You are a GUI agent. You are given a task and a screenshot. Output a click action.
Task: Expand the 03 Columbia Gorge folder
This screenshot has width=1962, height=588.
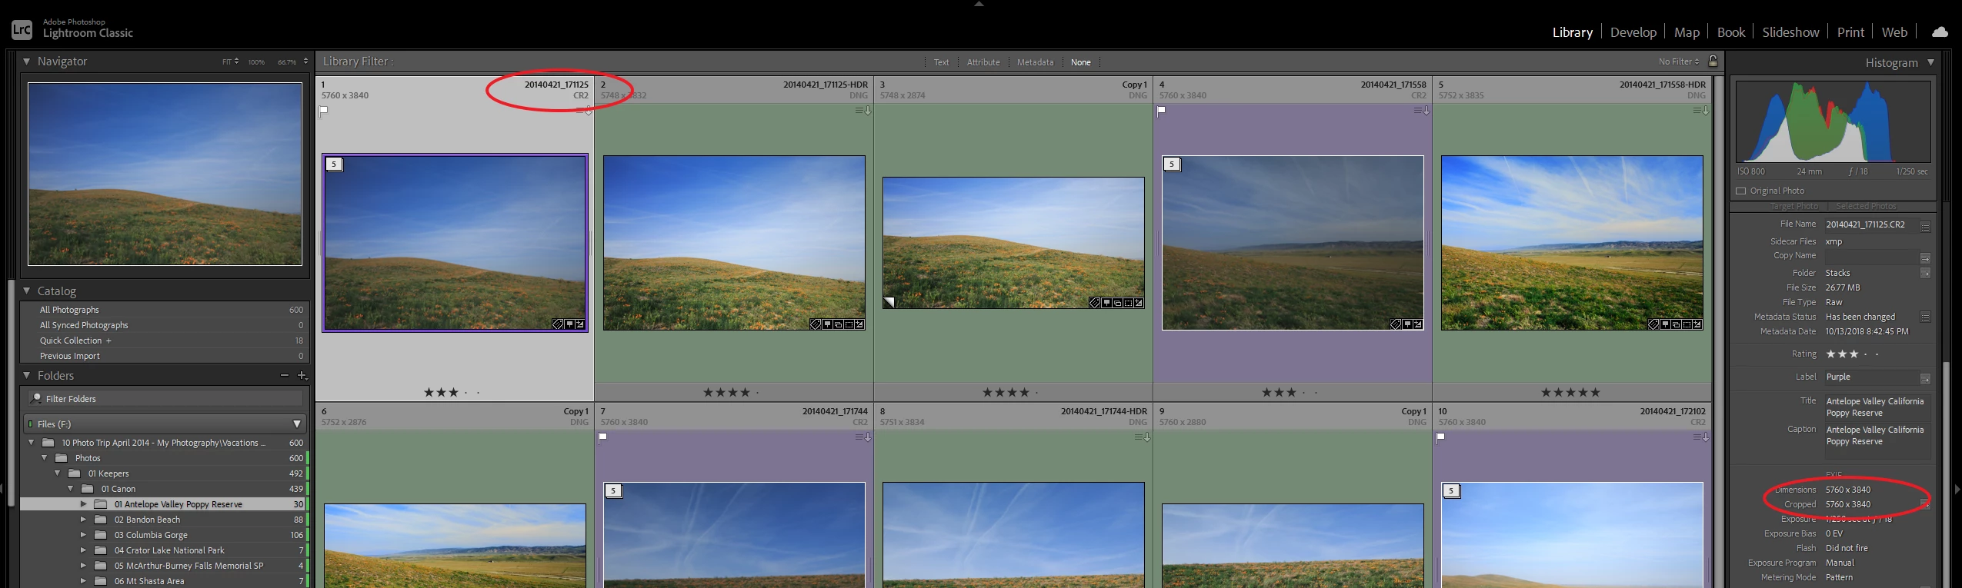[83, 535]
